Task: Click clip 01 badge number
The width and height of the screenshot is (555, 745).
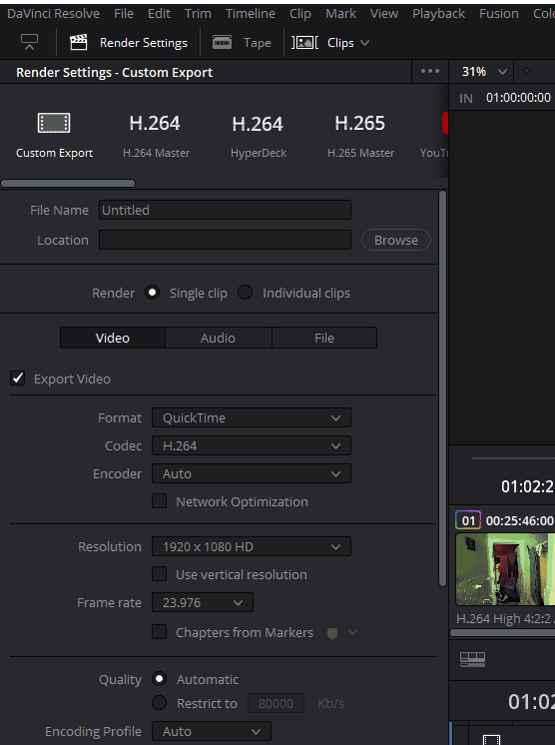Action: (468, 520)
